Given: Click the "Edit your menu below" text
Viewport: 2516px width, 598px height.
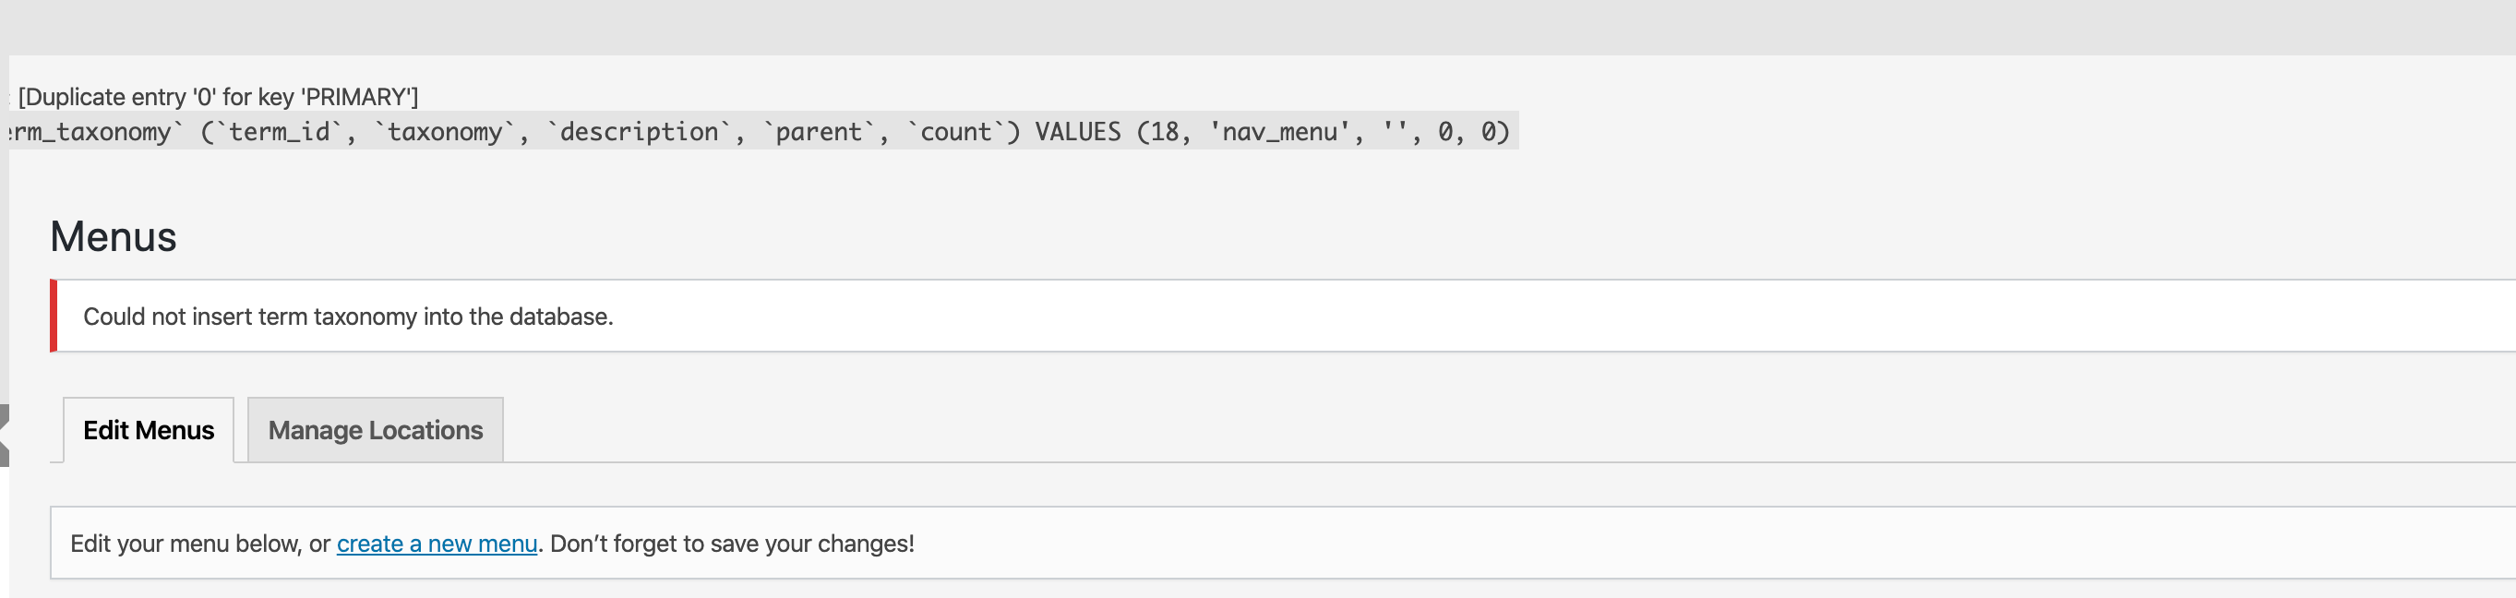Looking at the screenshot, I should [186, 544].
